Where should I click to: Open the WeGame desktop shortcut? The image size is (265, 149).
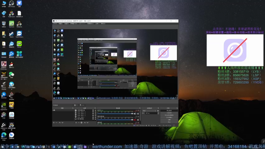(x=19, y=24)
